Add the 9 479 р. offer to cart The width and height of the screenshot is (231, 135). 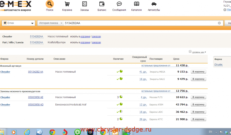click(x=198, y=79)
